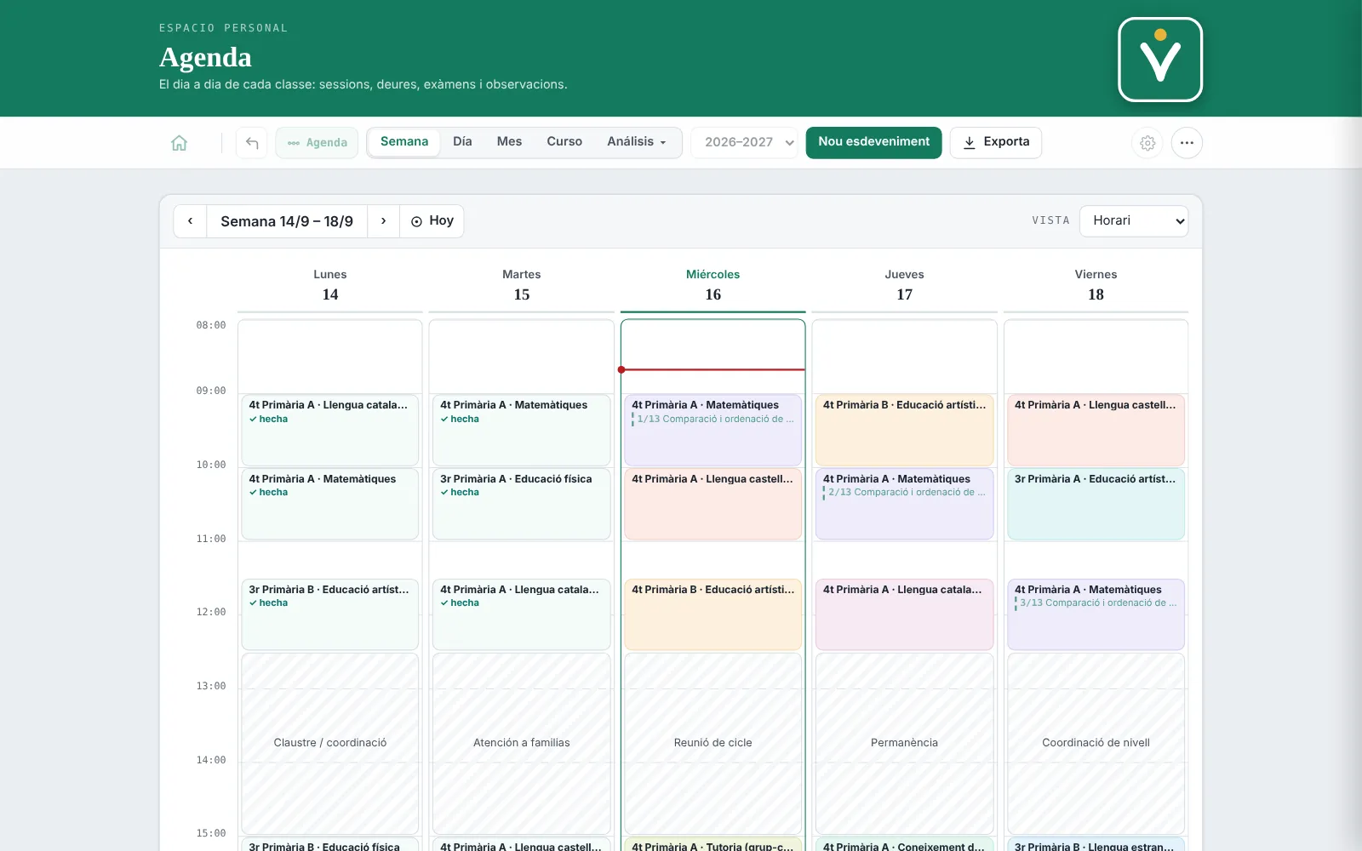Open the settings gear icon
Screen dimensions: 1362x851
point(1147,143)
